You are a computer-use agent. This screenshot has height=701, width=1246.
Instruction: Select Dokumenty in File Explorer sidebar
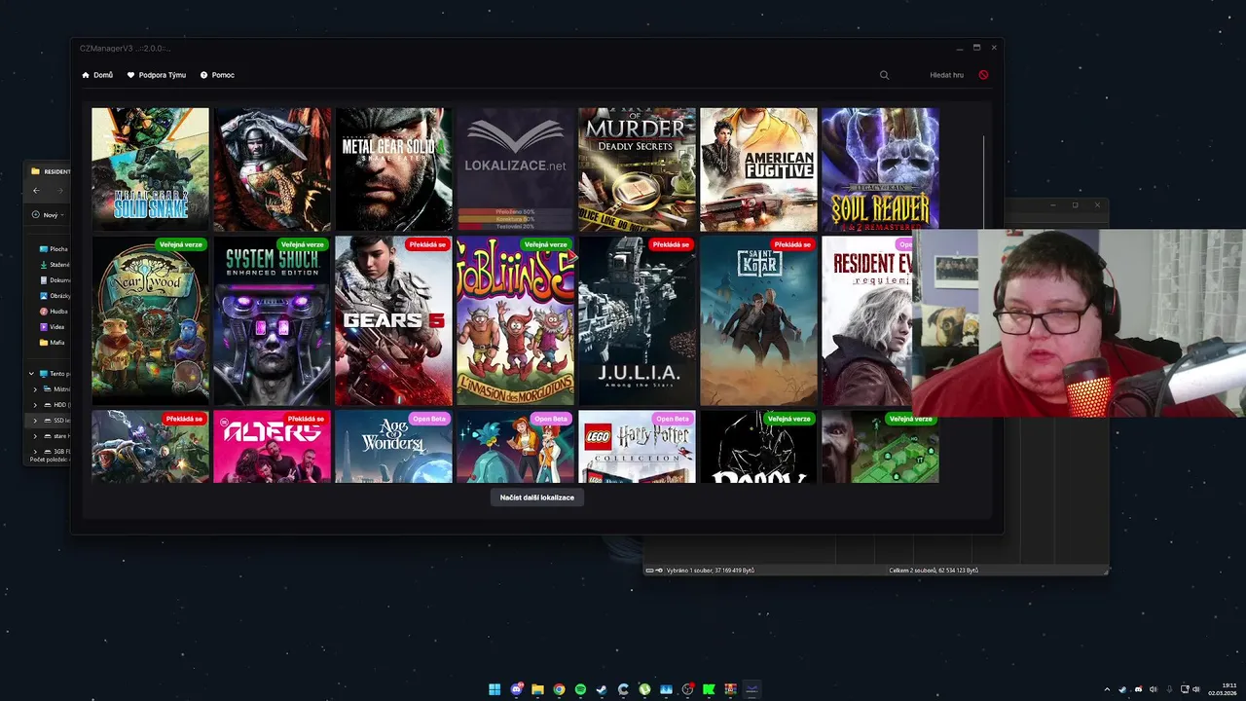(x=54, y=280)
